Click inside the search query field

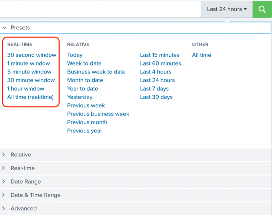100,9
